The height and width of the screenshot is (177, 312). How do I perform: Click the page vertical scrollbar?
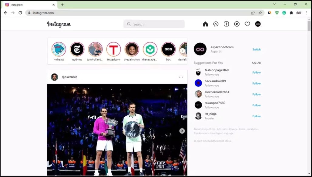[x=309, y=26]
